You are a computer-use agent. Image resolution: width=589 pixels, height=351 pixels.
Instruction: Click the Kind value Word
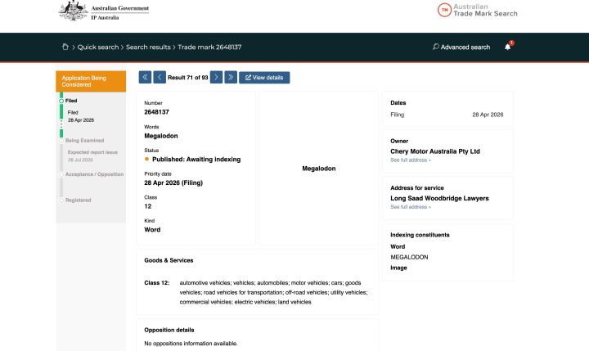point(152,230)
